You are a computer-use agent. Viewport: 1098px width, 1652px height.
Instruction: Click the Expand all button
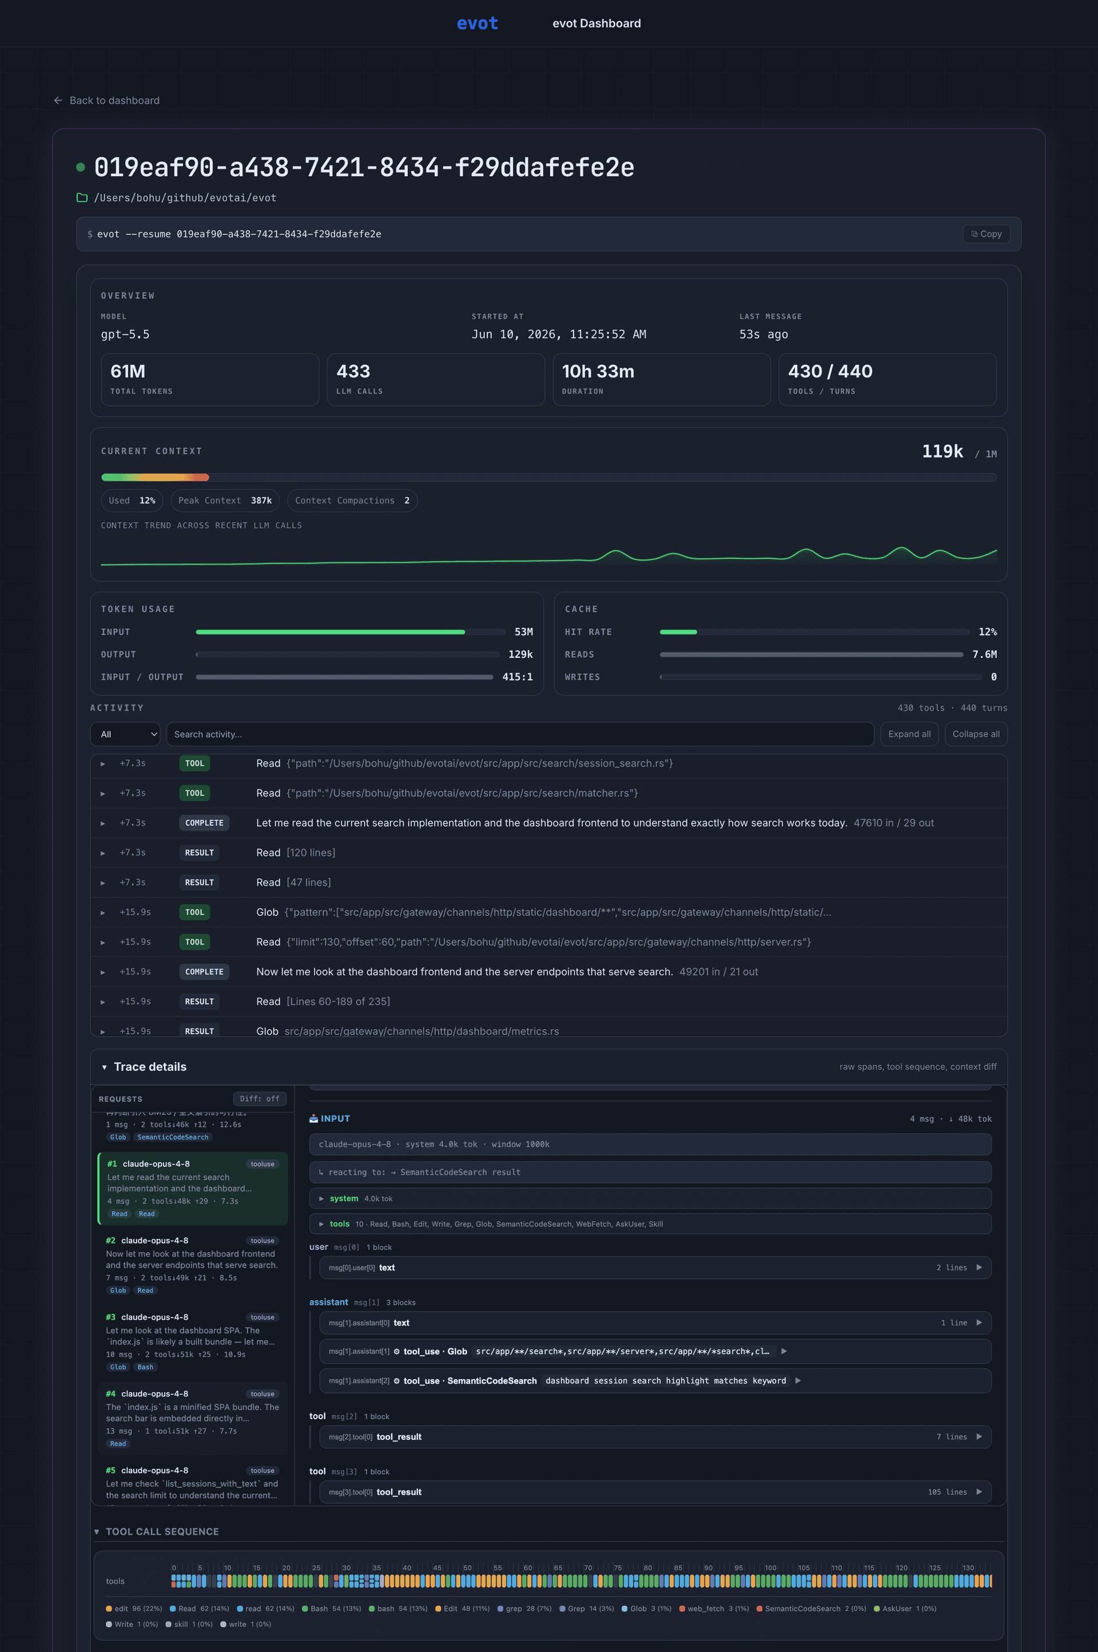tap(909, 734)
